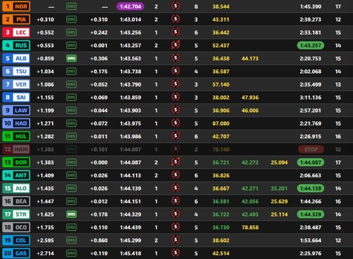
Task: Expand the NOR driver row in position 1
Action: (x=16, y=6)
